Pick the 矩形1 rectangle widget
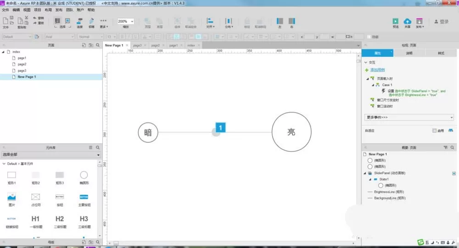Image resolution: width=459 pixels, height=248 pixels. (11, 178)
